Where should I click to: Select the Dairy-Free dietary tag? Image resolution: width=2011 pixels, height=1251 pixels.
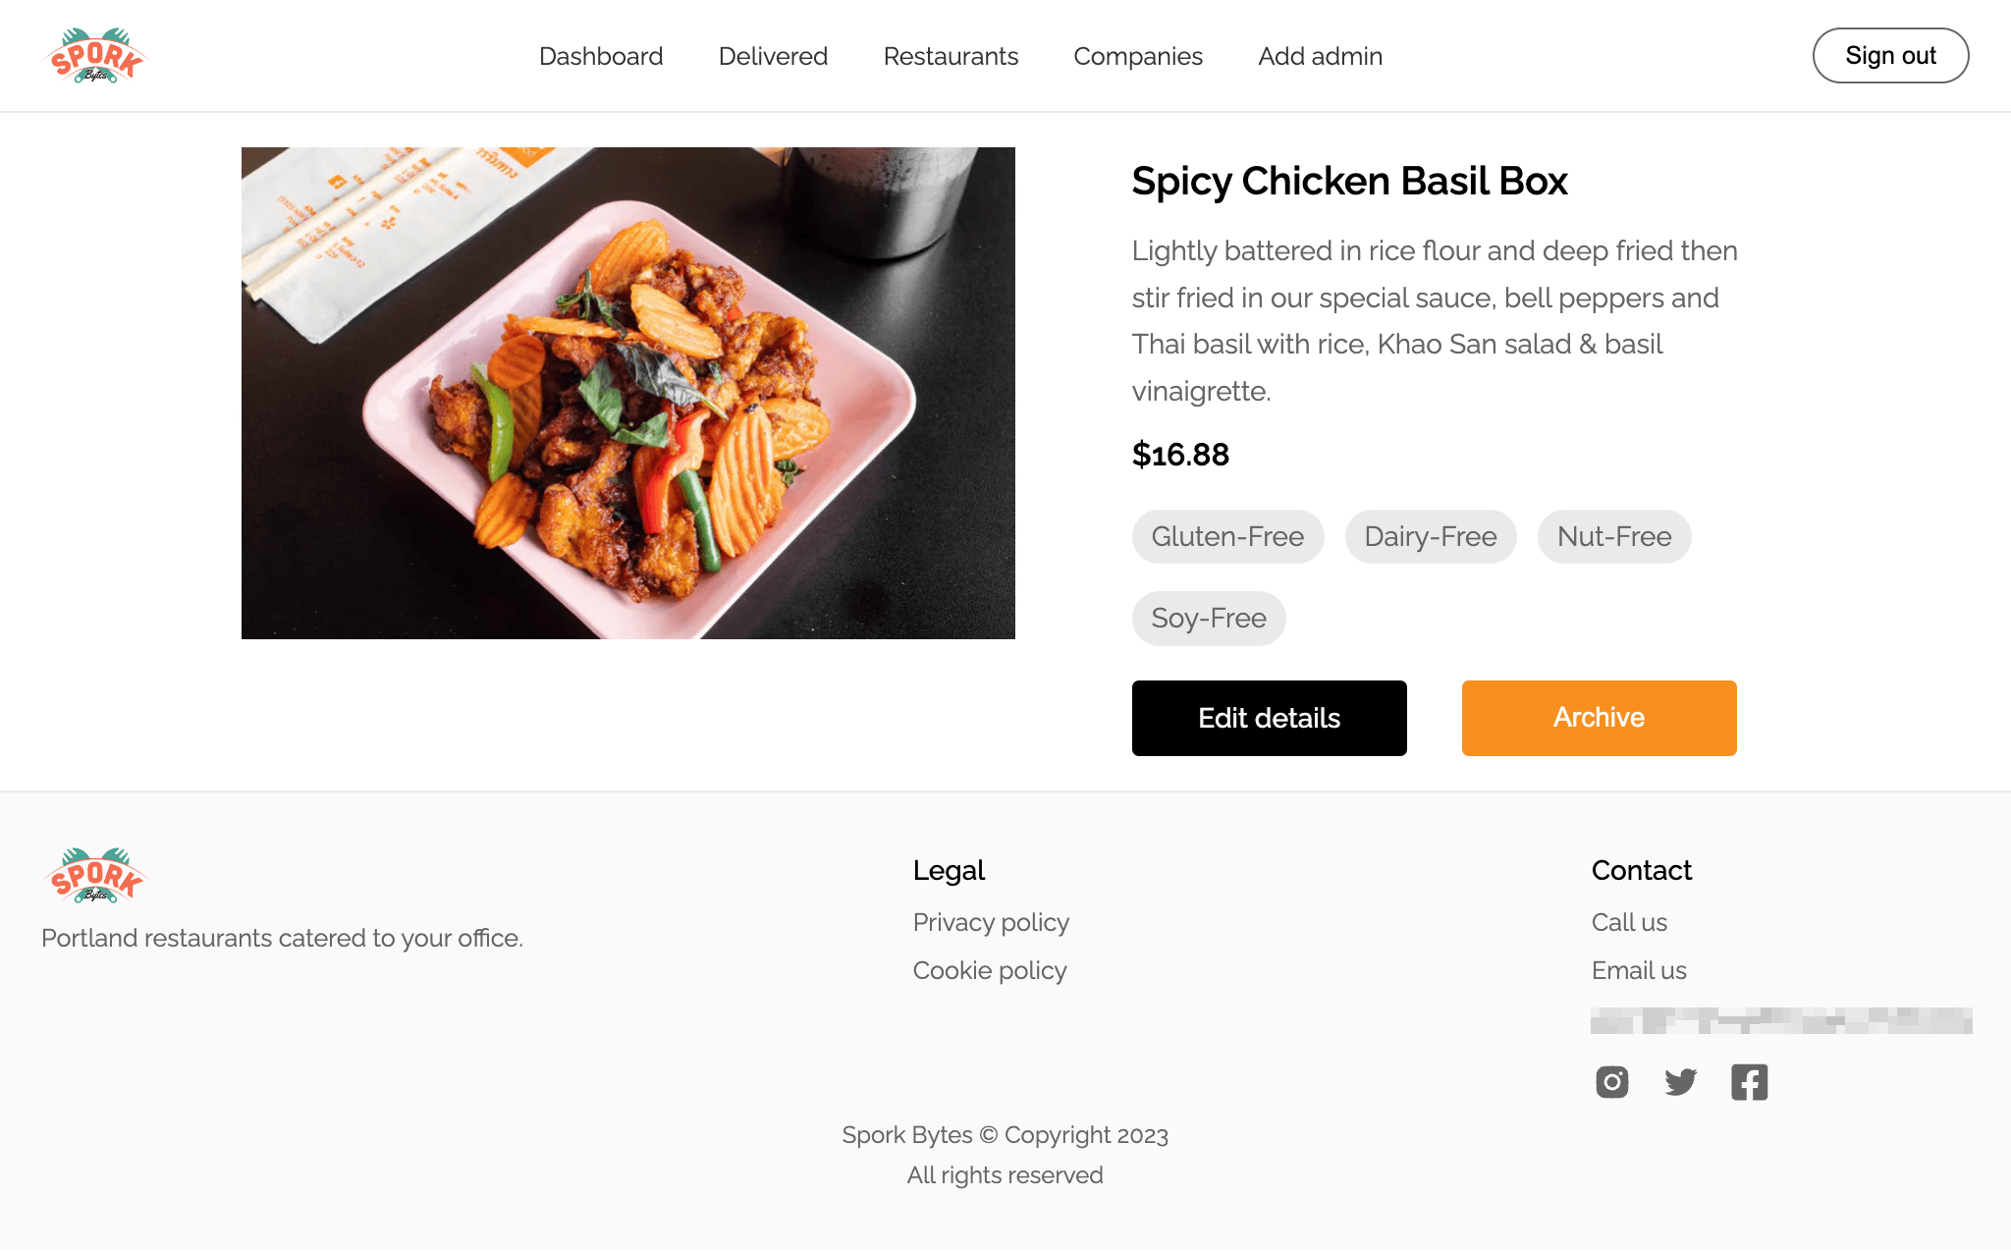coord(1430,536)
